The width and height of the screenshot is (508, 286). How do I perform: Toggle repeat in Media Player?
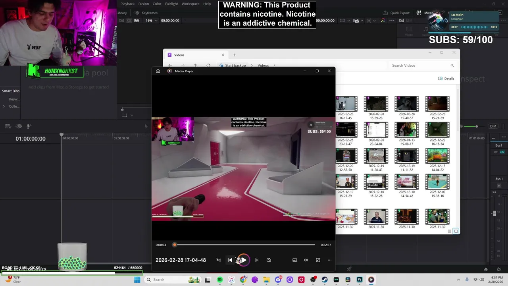[269, 260]
